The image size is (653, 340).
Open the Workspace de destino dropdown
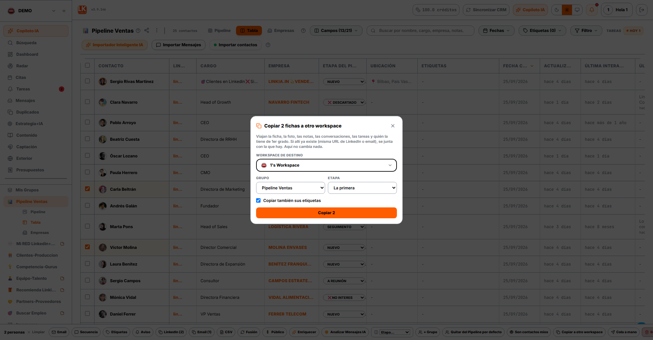click(x=326, y=165)
